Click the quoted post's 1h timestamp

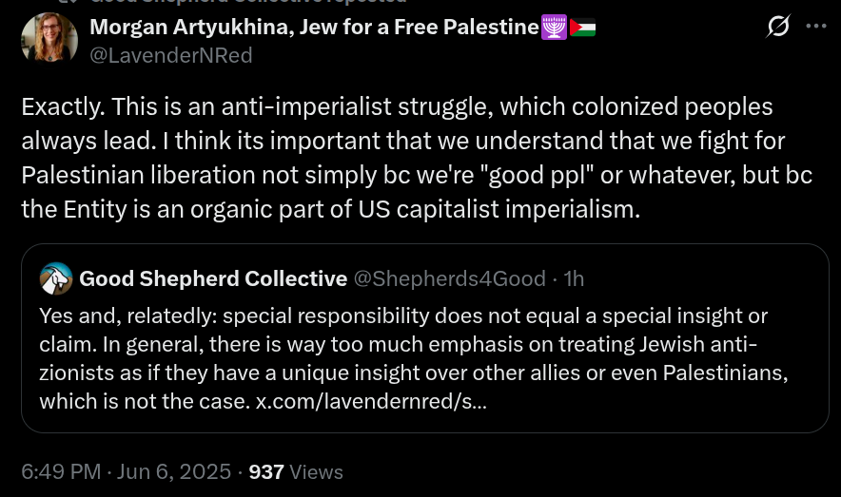[574, 278]
